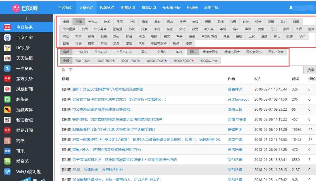Screen dimensions: 316x181
Task: Click the 自媒咖 logo icon
Action: point(16,8)
